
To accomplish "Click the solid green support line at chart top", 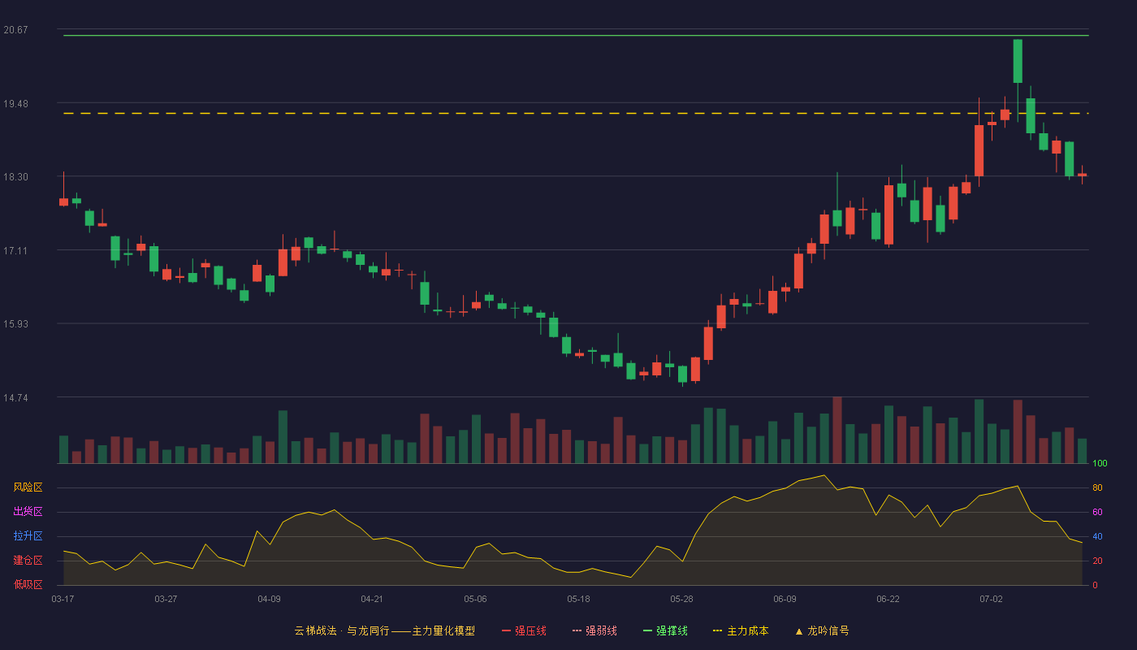I will 576,36.
